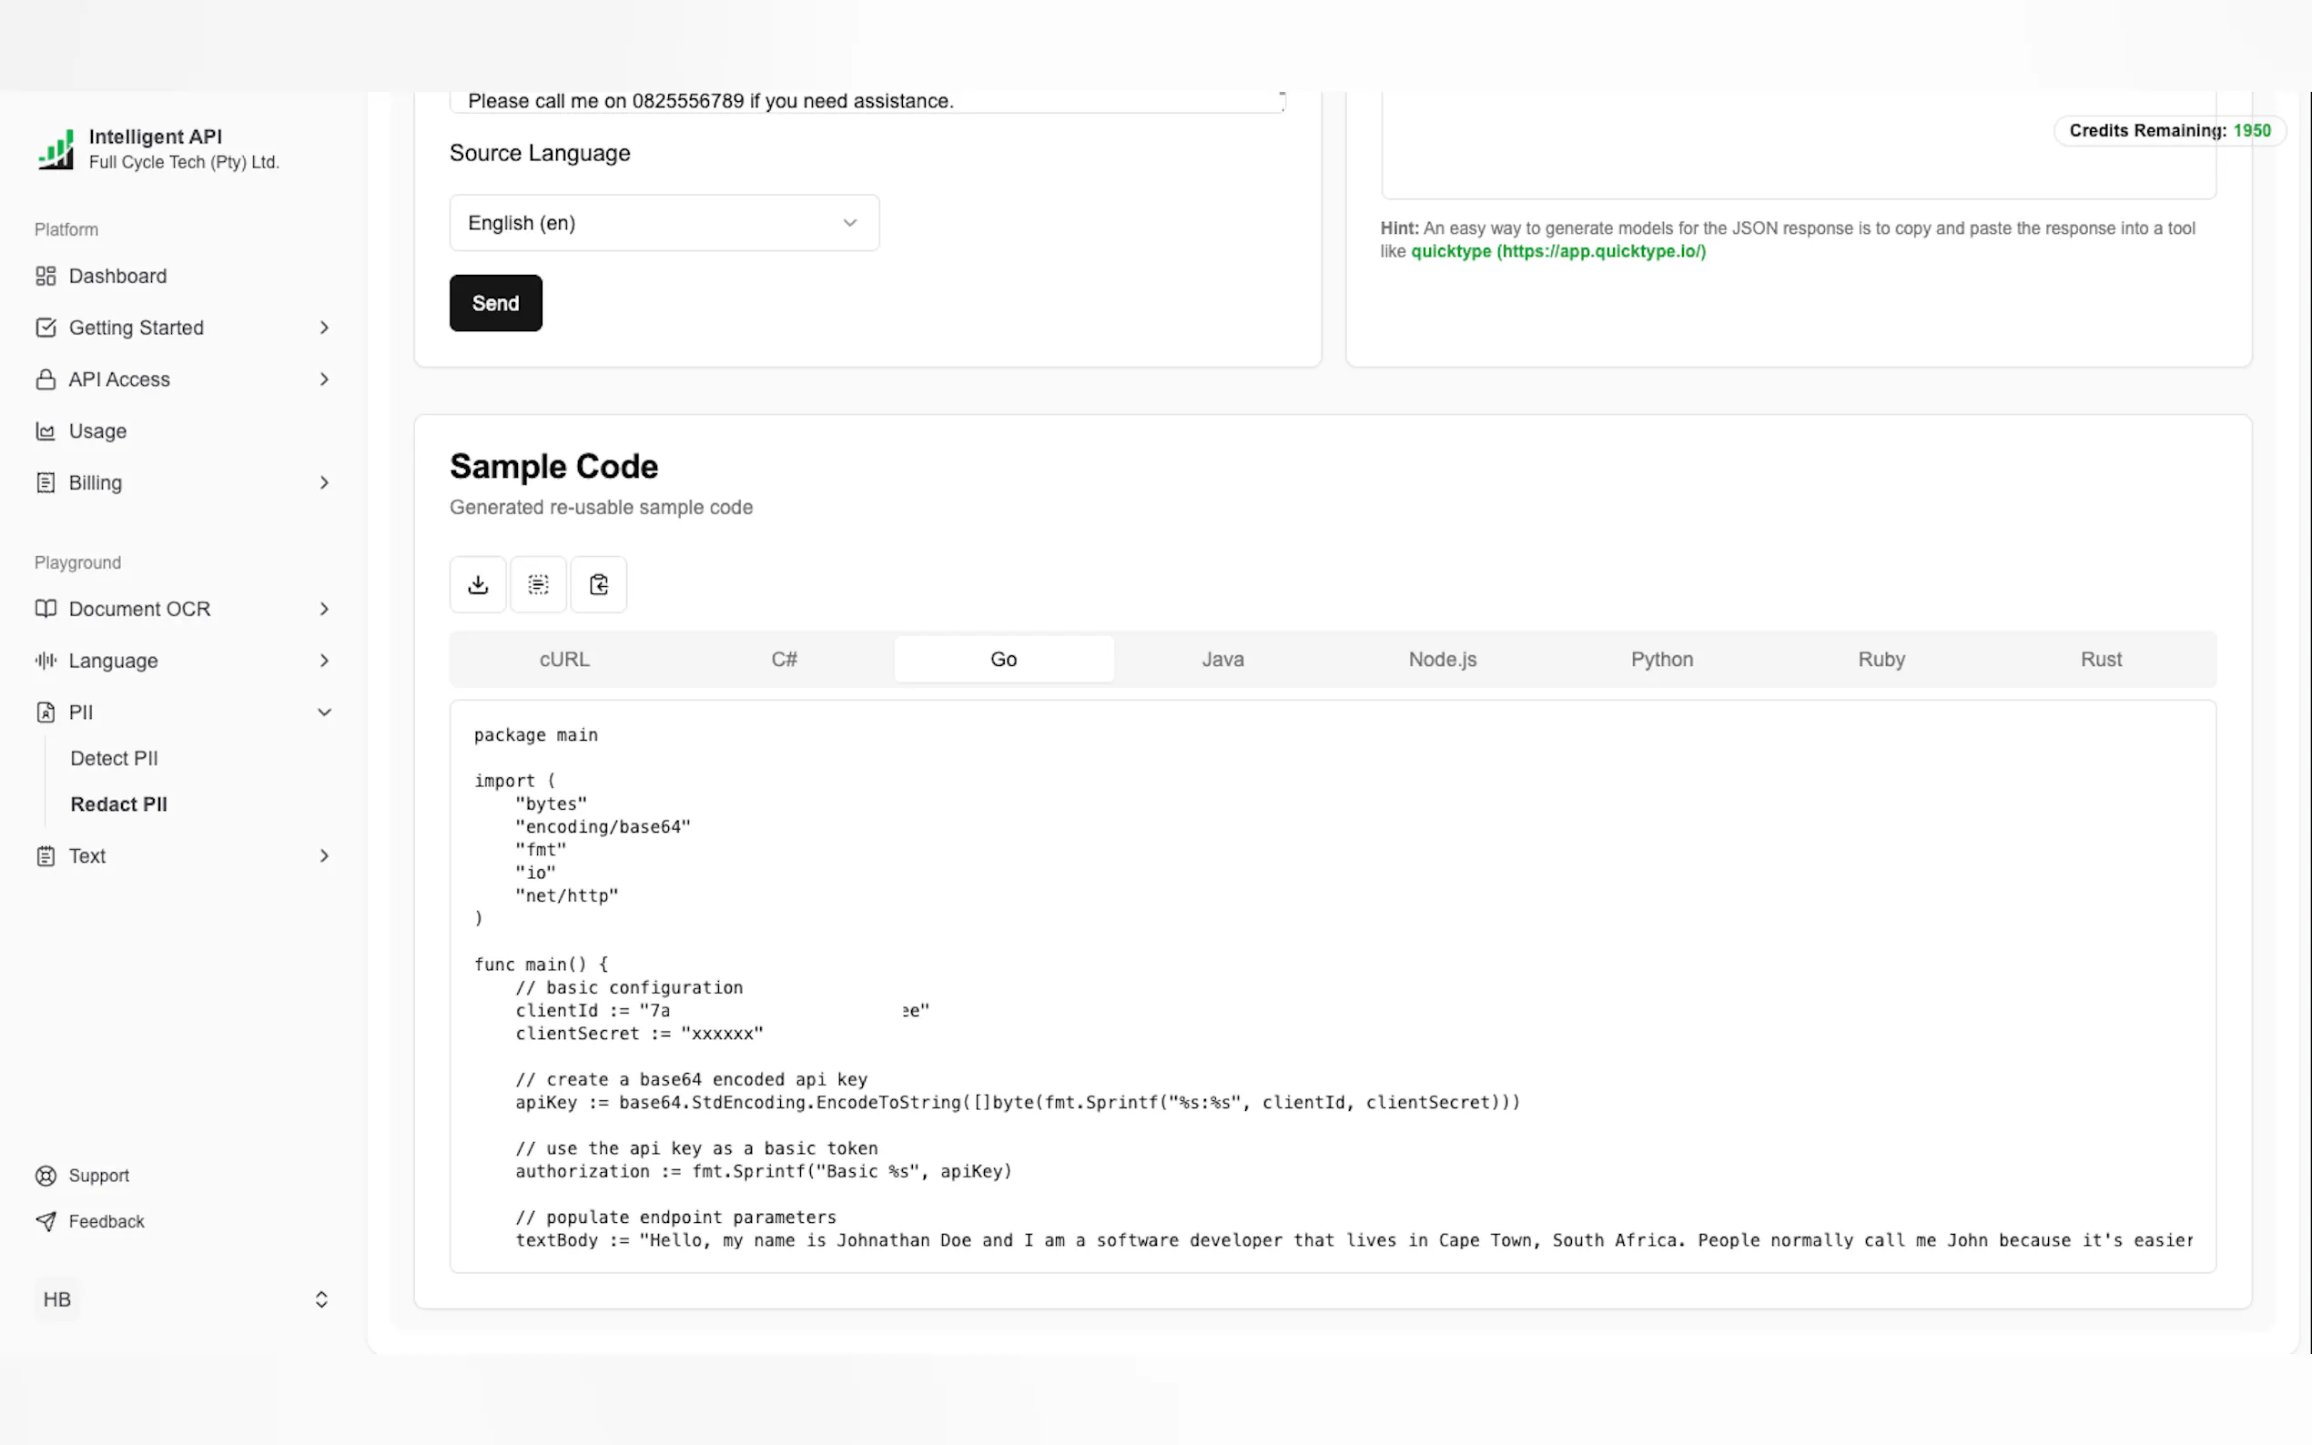Click the Feedback paper-plane icon
This screenshot has height=1445, width=2312.
(x=46, y=1221)
